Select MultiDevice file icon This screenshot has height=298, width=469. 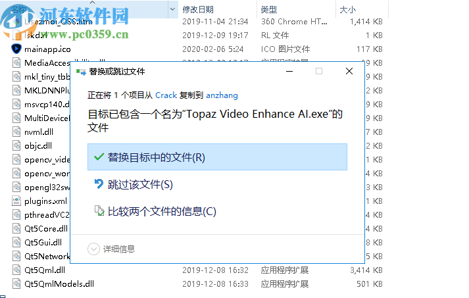[x=16, y=118]
